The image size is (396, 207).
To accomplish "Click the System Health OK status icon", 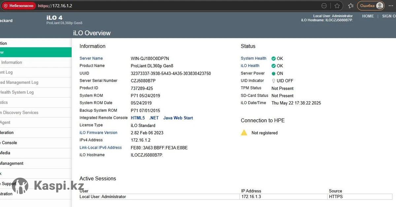I will pos(274,59).
